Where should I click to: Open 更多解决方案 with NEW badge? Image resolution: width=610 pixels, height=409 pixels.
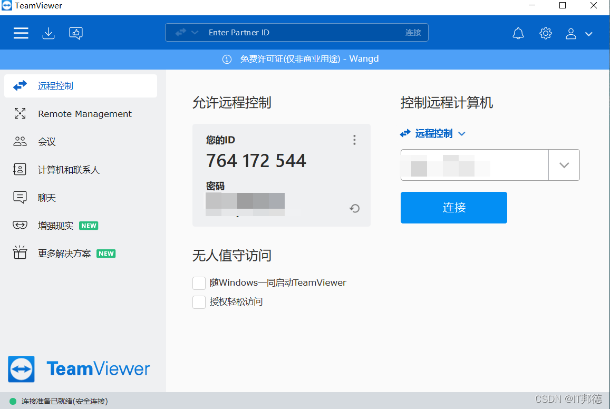point(63,253)
